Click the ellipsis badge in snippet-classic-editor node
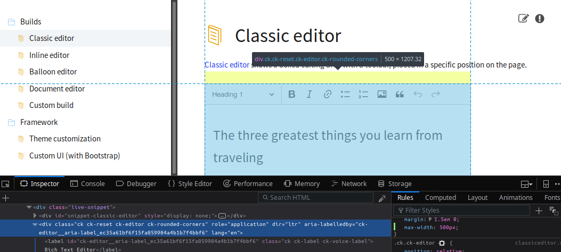The image size is (561, 252). click(x=222, y=216)
